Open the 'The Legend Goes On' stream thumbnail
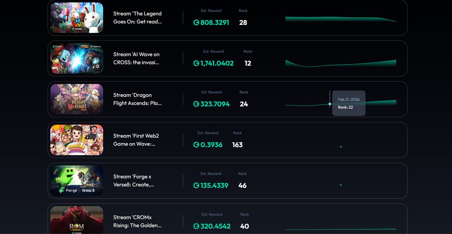This screenshot has width=452, height=234. pyautogui.click(x=77, y=18)
